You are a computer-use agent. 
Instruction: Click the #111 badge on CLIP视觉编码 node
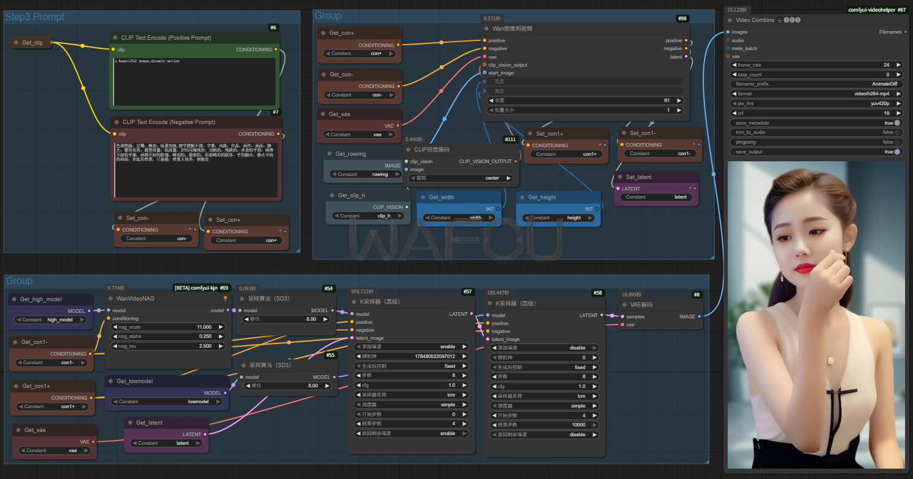click(510, 139)
